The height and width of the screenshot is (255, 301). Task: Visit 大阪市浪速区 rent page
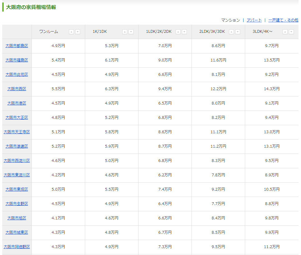(x=17, y=146)
